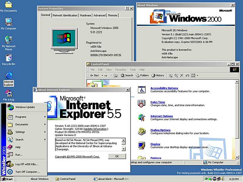Expand the Search submenu arrow

click(x=45, y=140)
